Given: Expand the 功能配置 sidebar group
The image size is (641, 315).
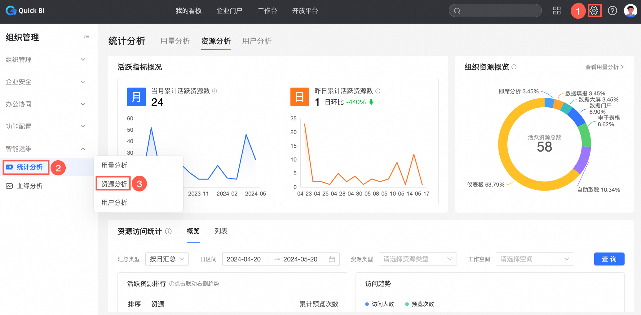Looking at the screenshot, I should (x=46, y=127).
